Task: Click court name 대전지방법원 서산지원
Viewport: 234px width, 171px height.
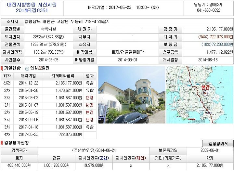Action: [x=32, y=5]
